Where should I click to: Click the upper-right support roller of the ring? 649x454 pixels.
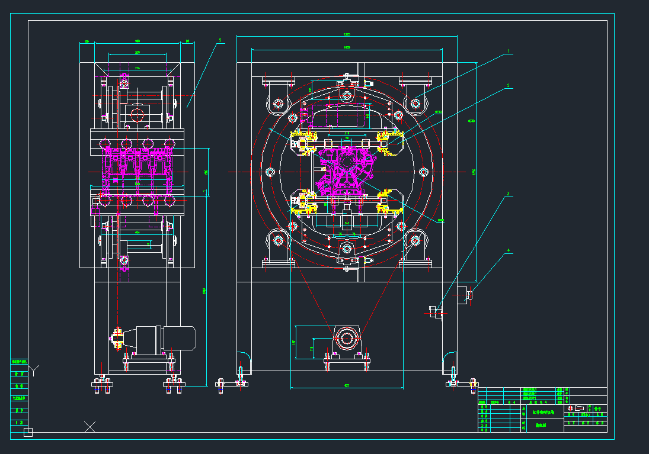point(415,104)
